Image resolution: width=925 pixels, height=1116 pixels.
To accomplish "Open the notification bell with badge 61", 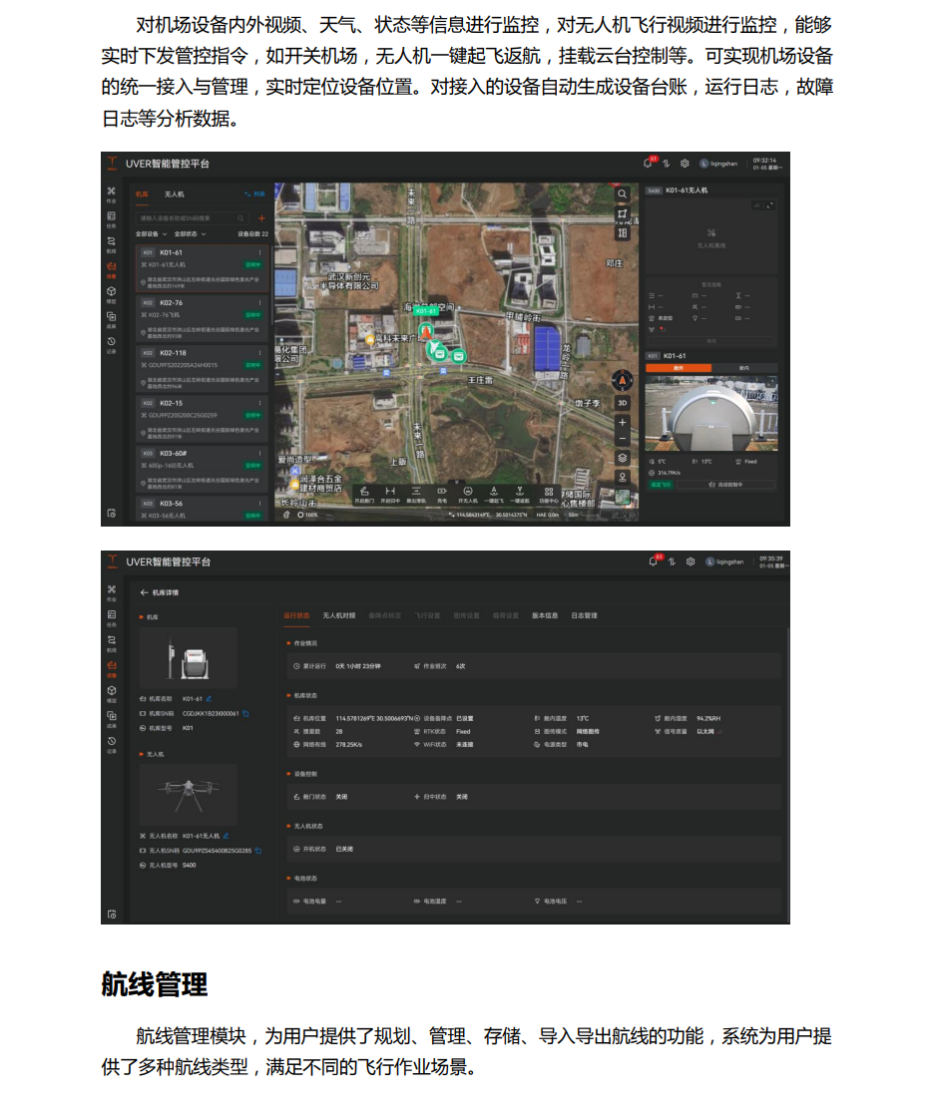I will pyautogui.click(x=652, y=164).
